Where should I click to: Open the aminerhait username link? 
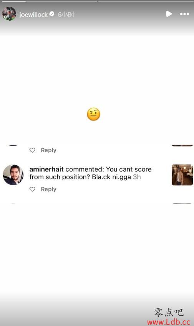(x=46, y=169)
